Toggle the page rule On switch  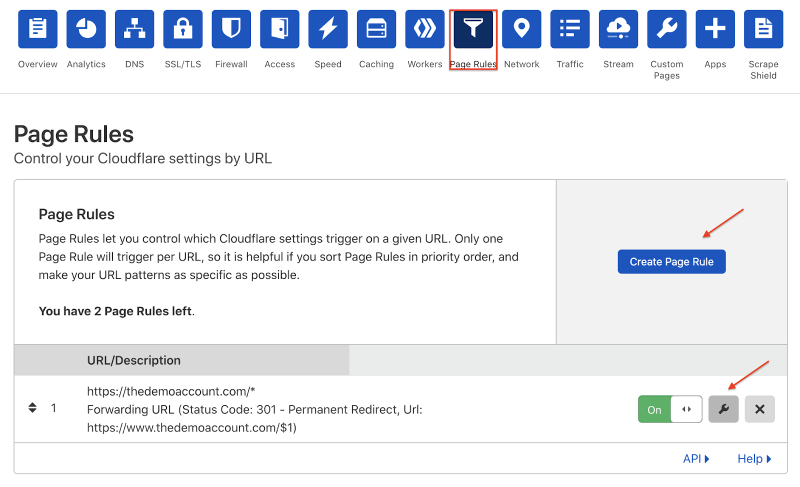tap(670, 409)
